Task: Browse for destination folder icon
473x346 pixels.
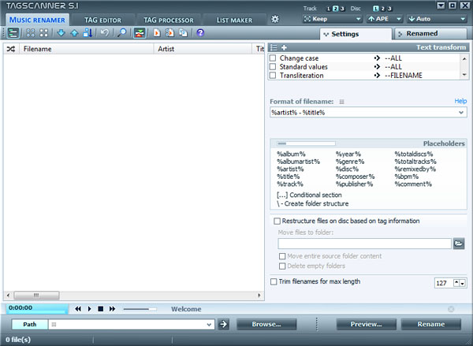Action: click(459, 243)
